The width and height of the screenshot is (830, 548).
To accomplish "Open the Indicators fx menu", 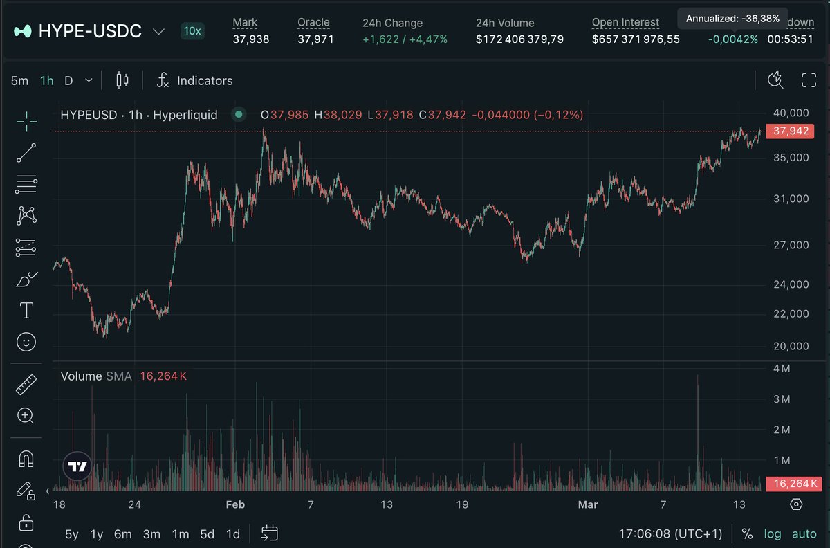I will pyautogui.click(x=194, y=80).
